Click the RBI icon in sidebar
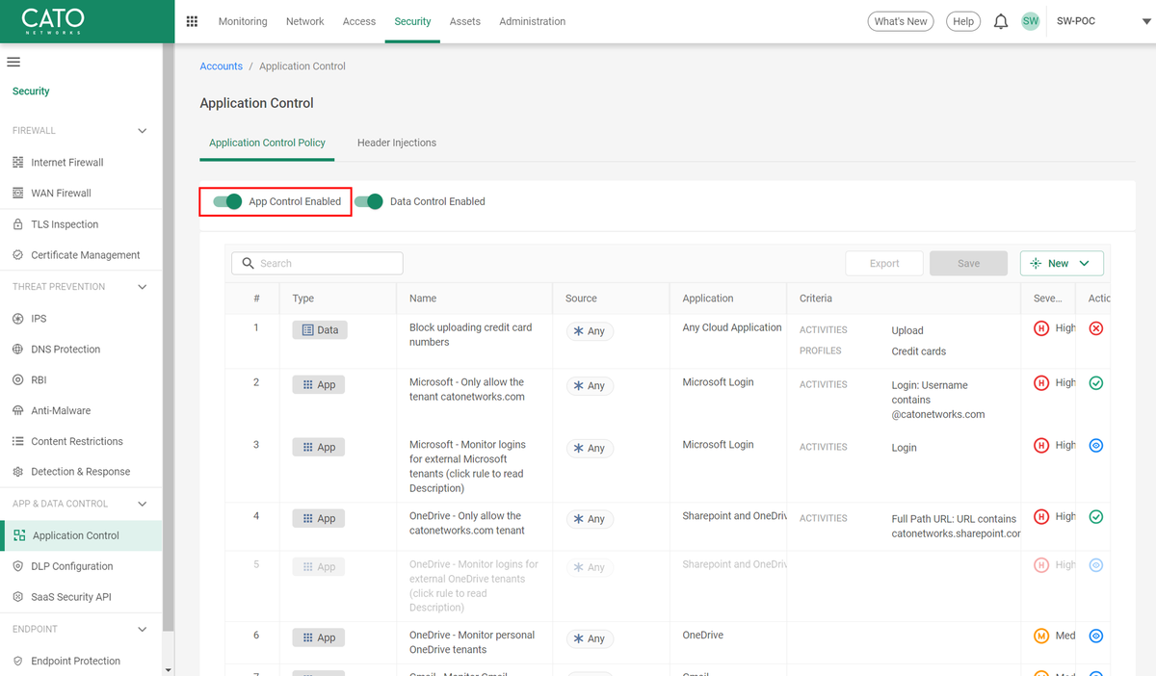This screenshot has width=1156, height=676. pos(18,380)
